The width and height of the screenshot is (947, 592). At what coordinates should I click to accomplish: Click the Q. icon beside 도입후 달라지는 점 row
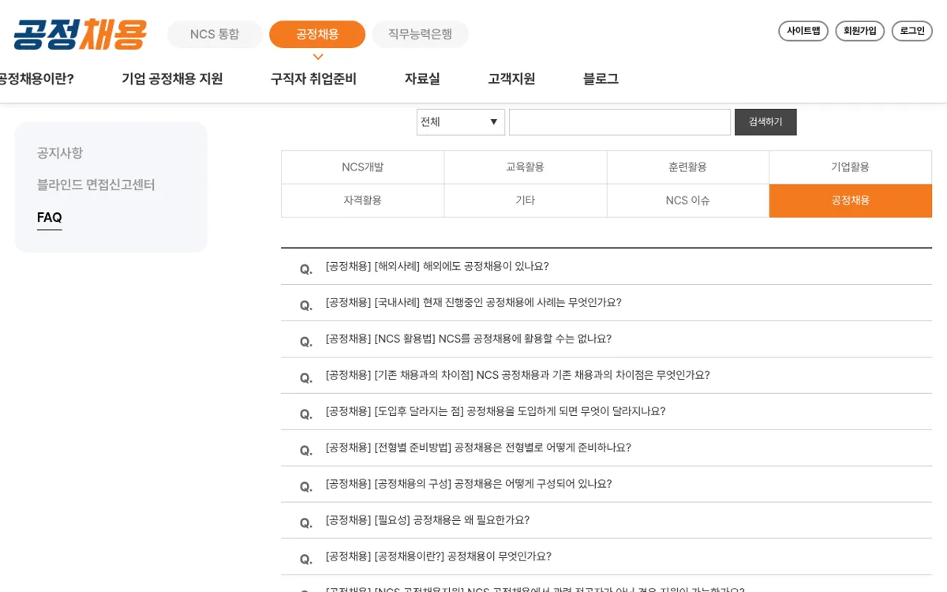pyautogui.click(x=306, y=414)
